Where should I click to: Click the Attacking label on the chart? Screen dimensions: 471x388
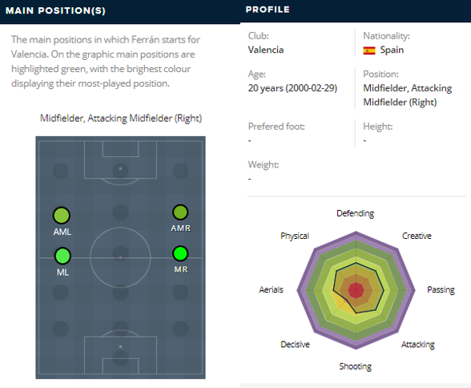(x=418, y=345)
